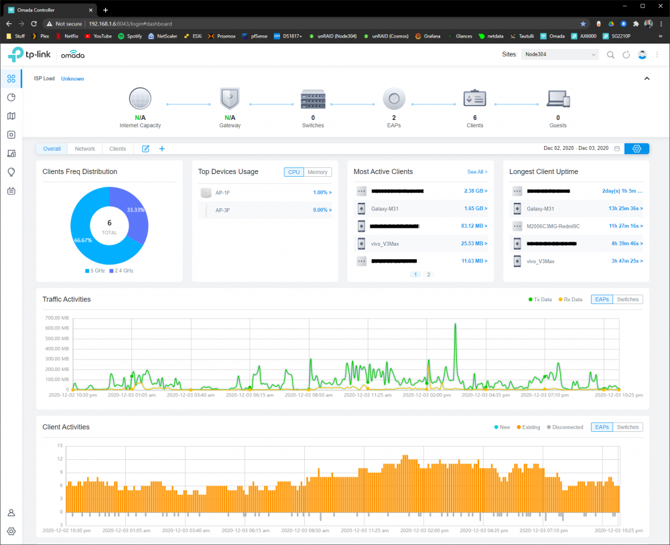The image size is (670, 545).
Task: Open the Insight lightbulb sidebar icon
Action: tap(11, 172)
